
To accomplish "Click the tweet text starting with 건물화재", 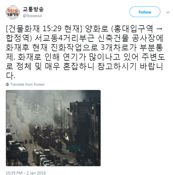I will (85, 52).
